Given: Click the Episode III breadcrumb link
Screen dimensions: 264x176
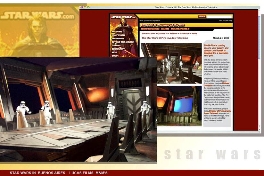Looking at the screenshot, I should (162, 34).
